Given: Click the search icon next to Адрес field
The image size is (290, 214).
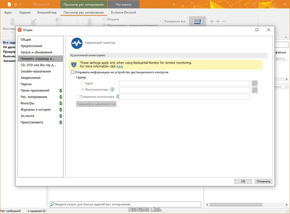Looking at the screenshot, I should tap(255, 83).
